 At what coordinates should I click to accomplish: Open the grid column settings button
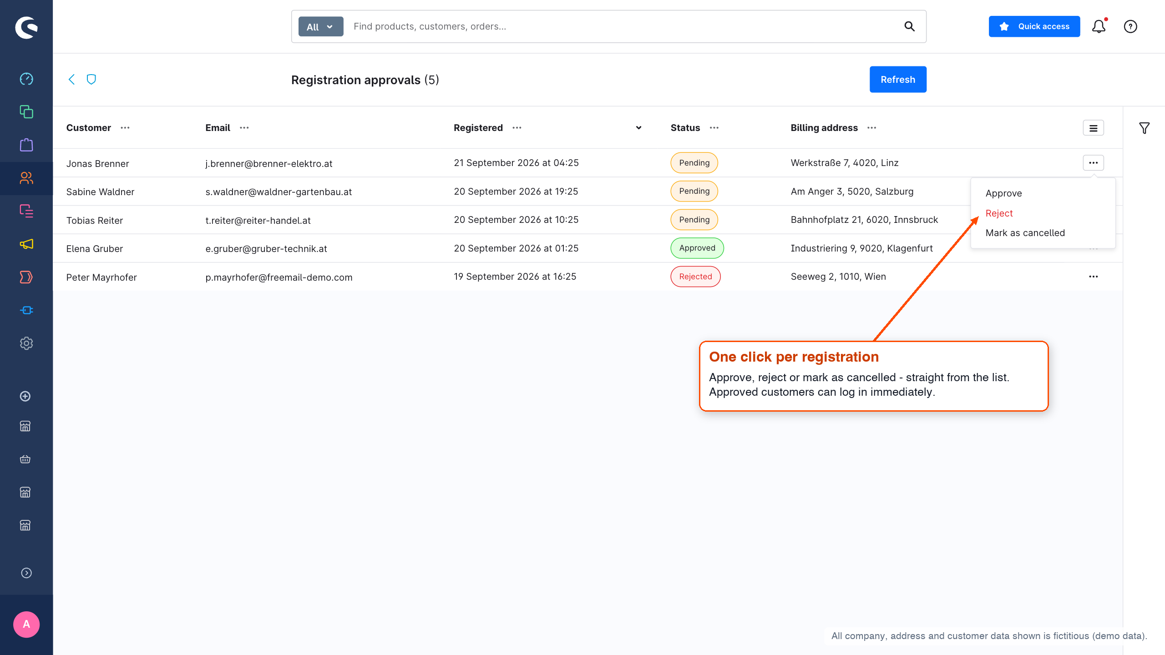(1093, 128)
